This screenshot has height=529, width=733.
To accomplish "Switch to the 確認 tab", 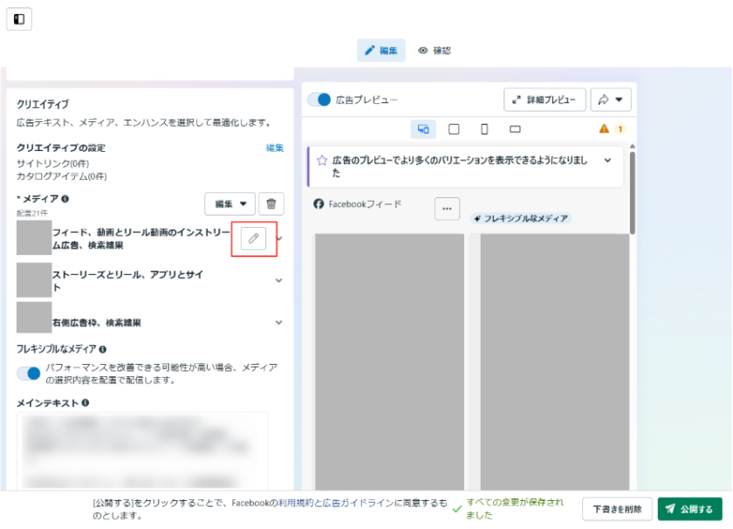I will click(x=435, y=51).
